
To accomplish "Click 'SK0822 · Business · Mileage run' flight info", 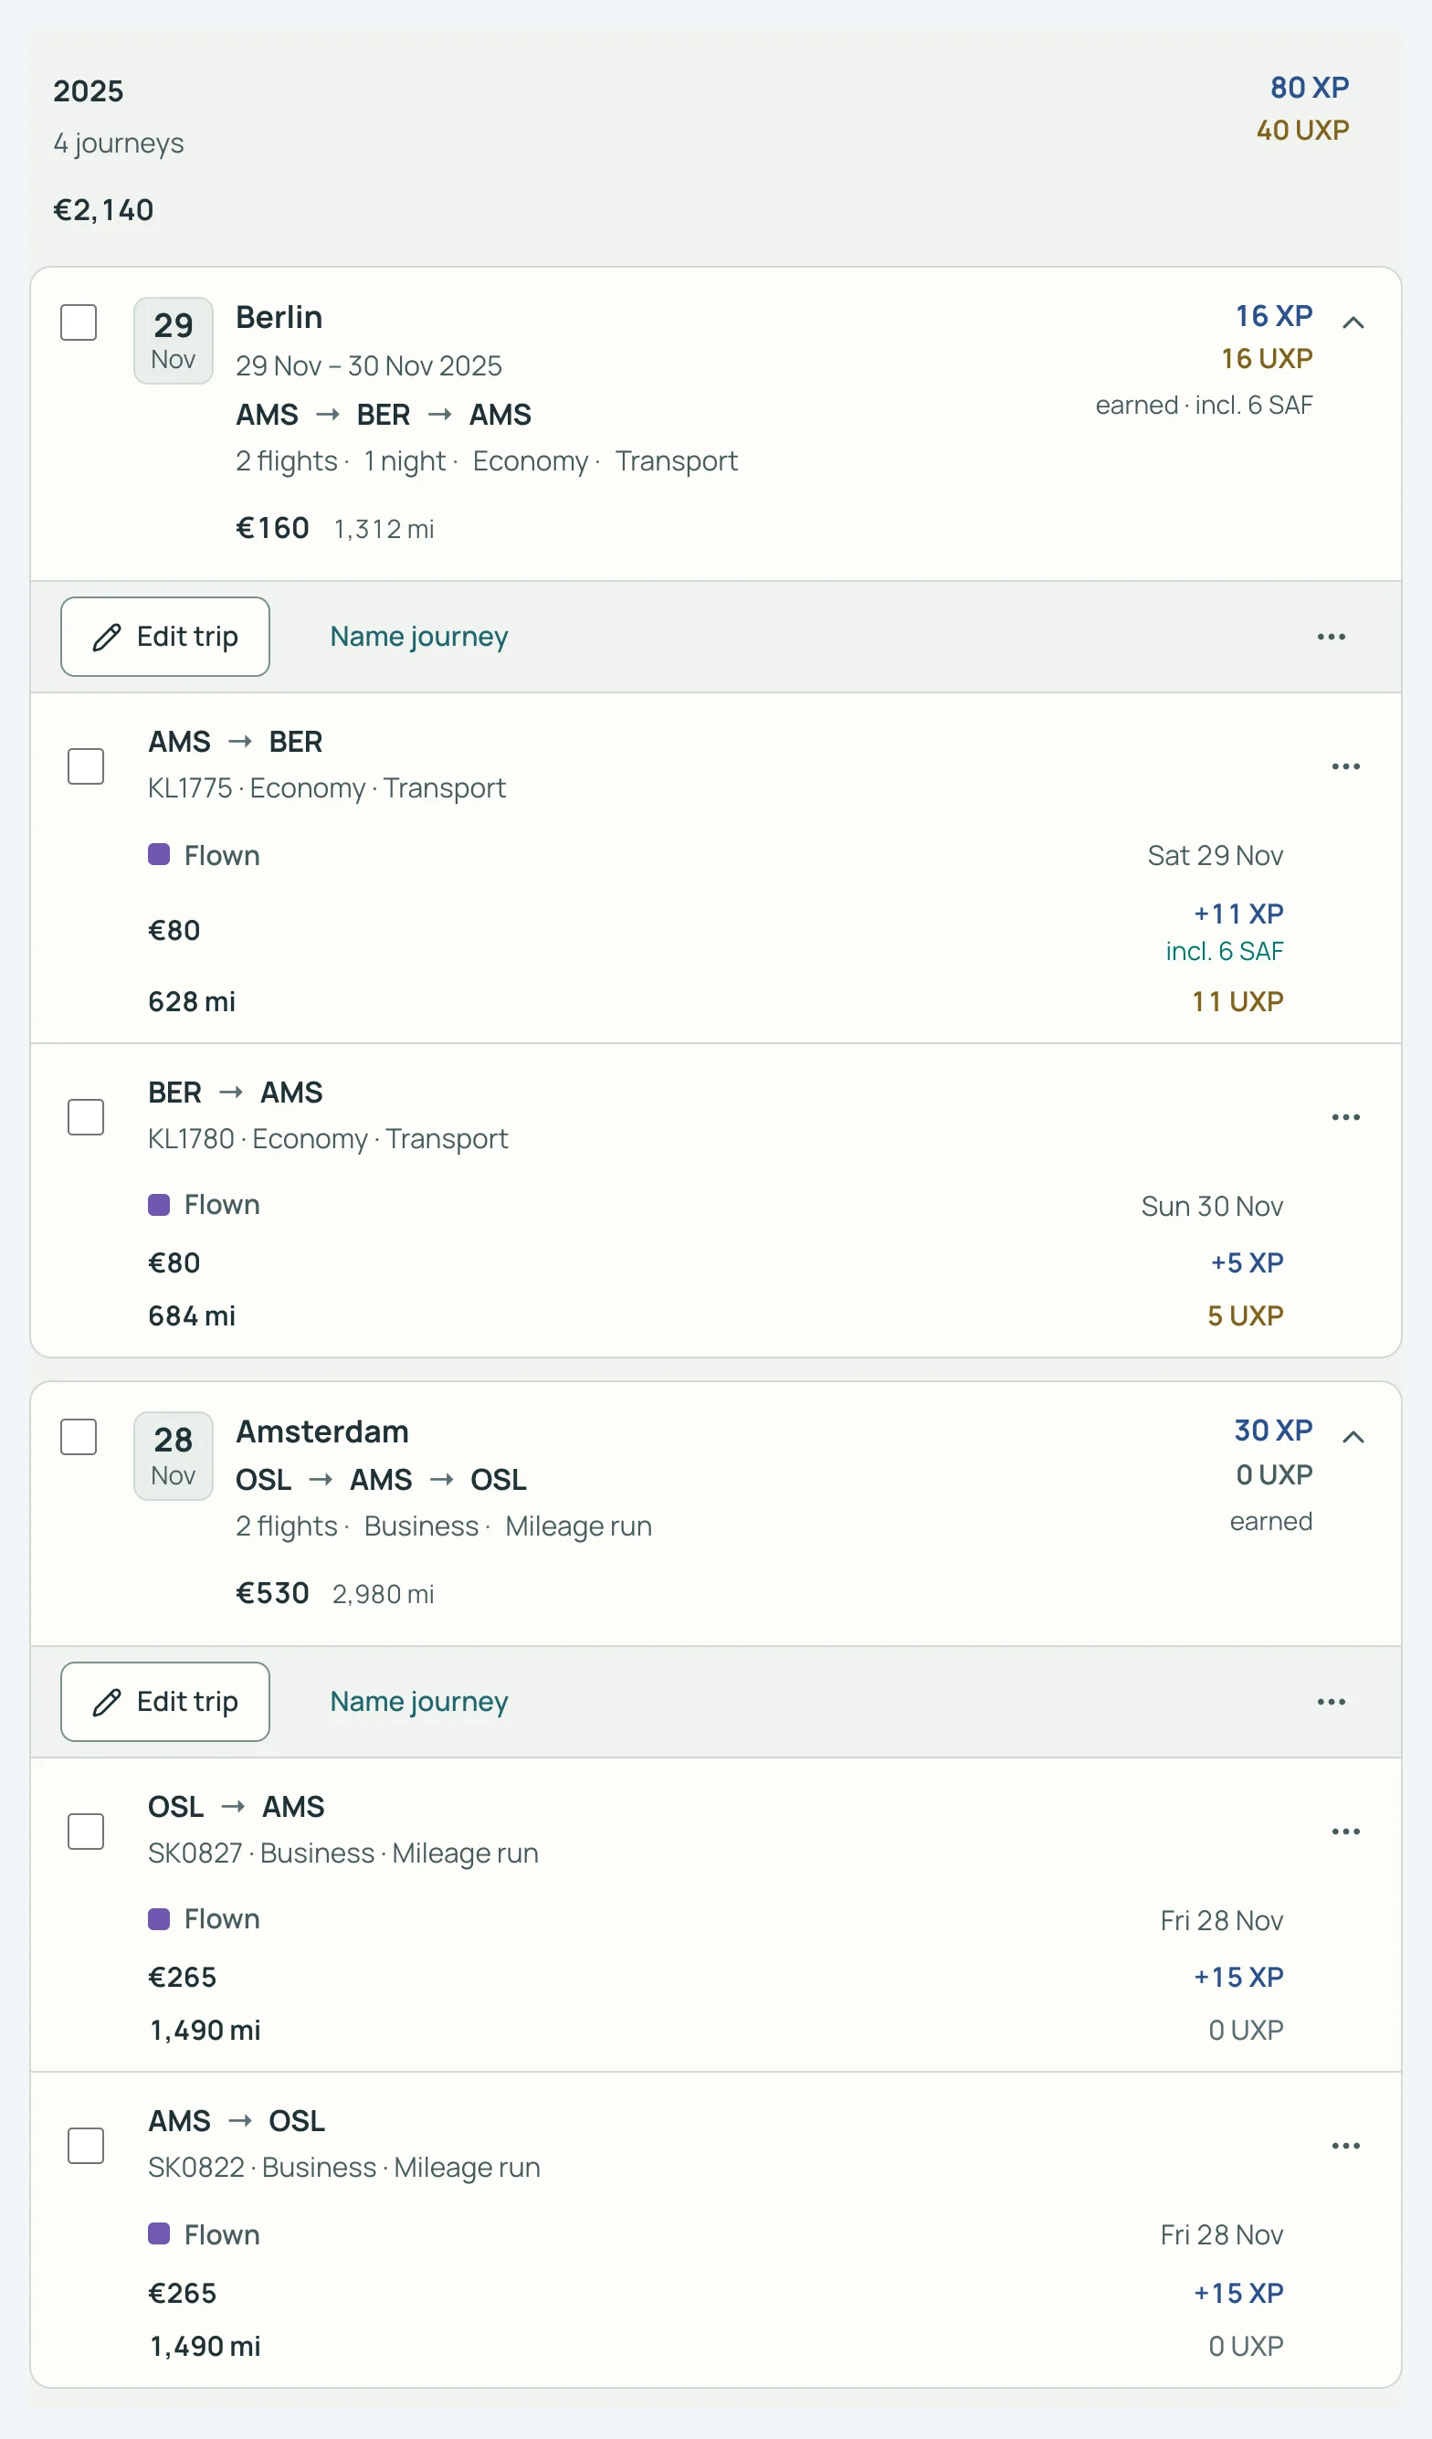I will [x=344, y=2168].
